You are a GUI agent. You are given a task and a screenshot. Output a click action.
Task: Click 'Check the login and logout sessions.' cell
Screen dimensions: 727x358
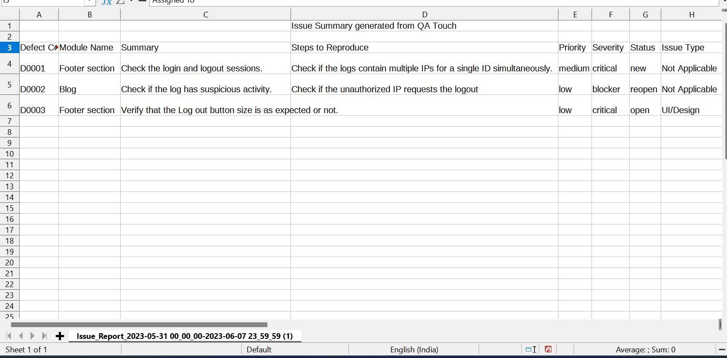coord(206,64)
